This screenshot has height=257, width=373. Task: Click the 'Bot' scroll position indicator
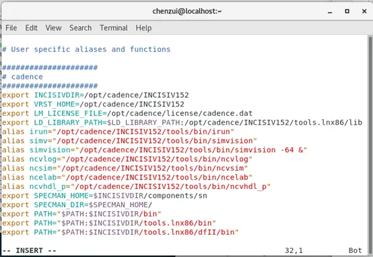point(355,250)
